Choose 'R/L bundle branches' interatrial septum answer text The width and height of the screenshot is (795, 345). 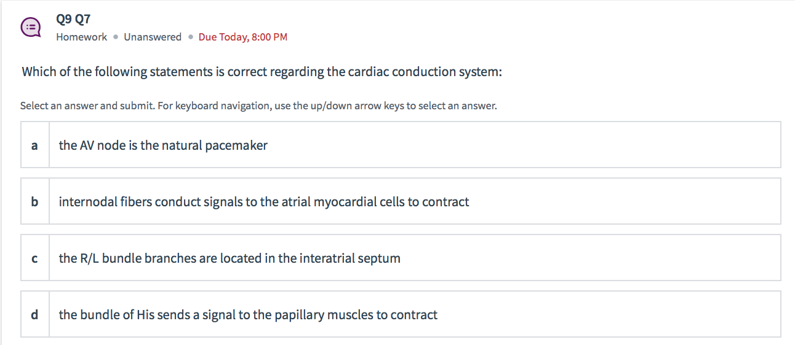[x=230, y=258]
